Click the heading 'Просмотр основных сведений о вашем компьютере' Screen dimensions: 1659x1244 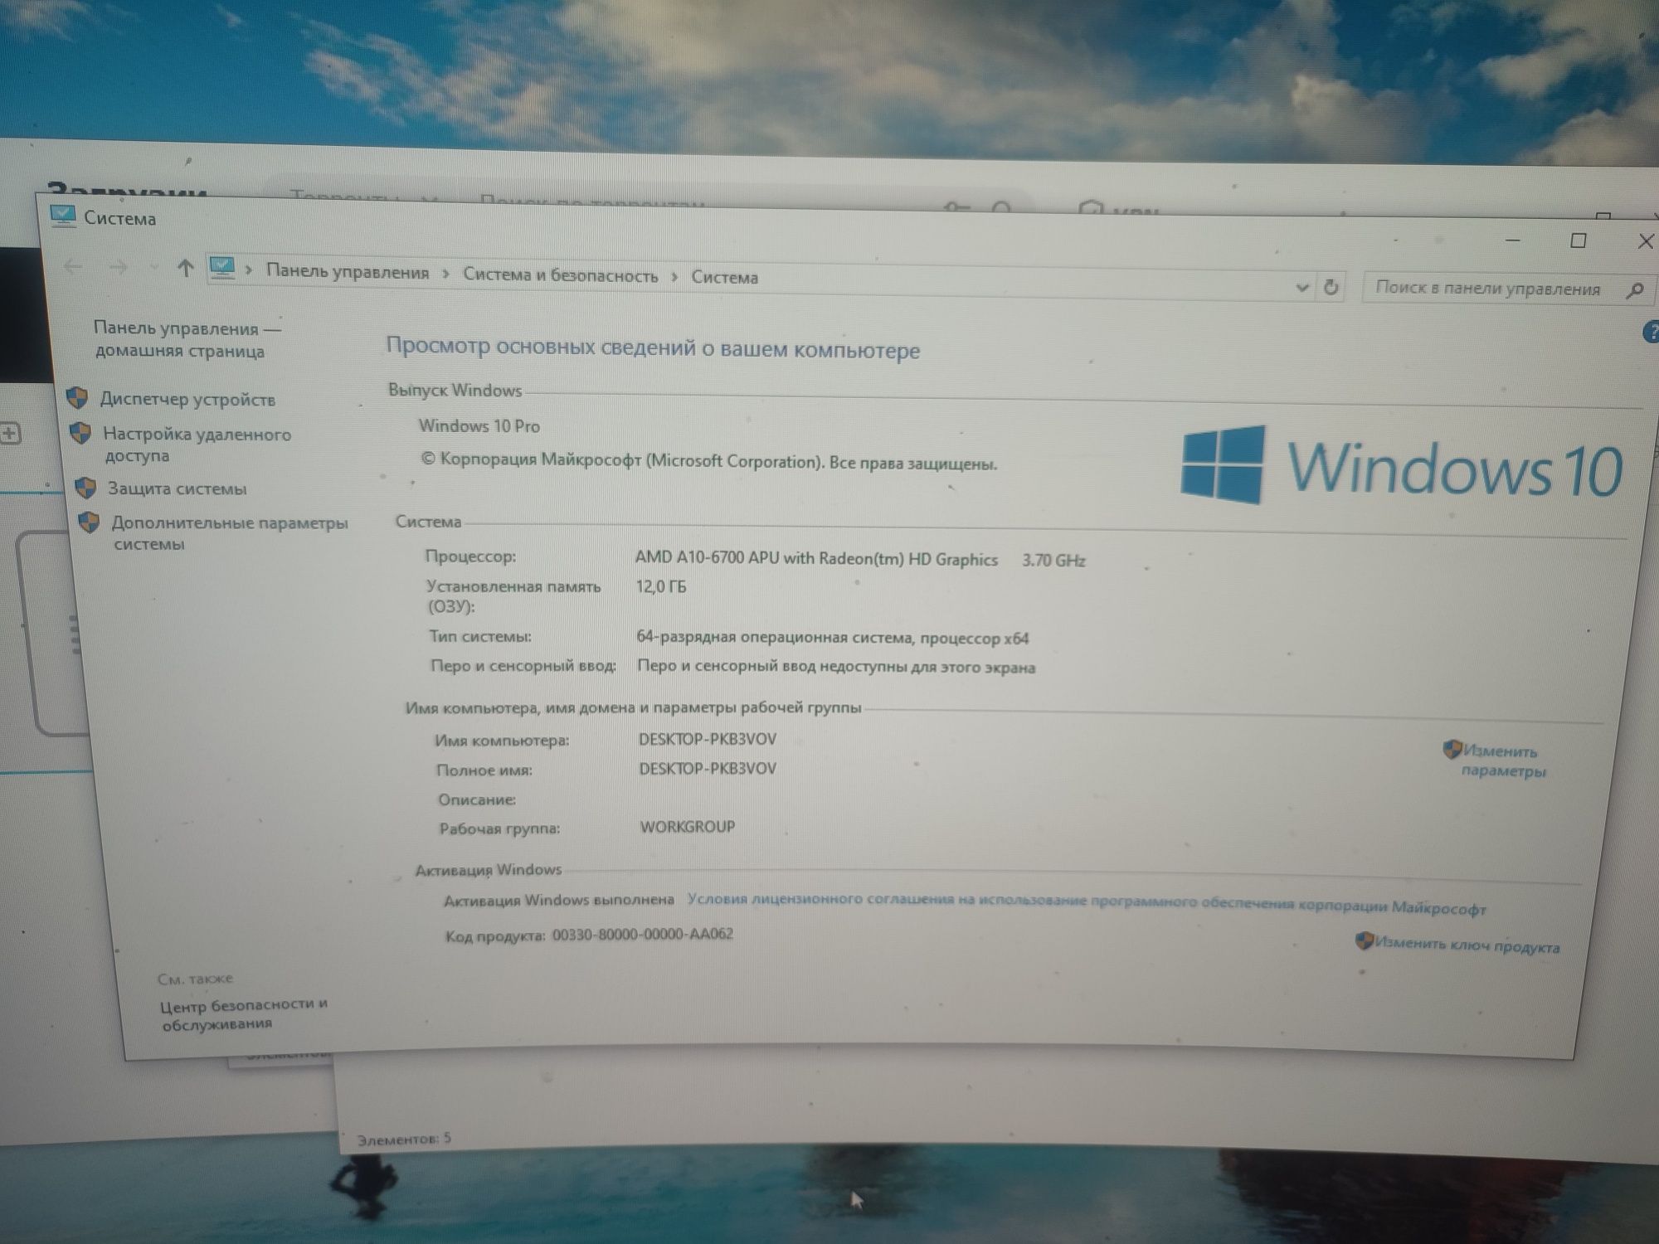pyautogui.click(x=653, y=348)
